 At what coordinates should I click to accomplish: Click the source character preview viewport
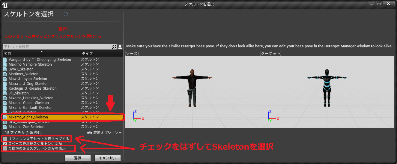click(192, 92)
